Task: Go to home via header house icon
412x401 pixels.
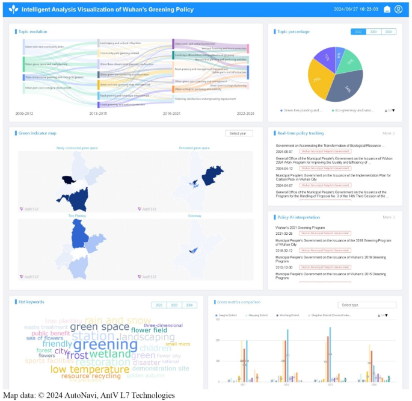Action: pyautogui.click(x=387, y=10)
